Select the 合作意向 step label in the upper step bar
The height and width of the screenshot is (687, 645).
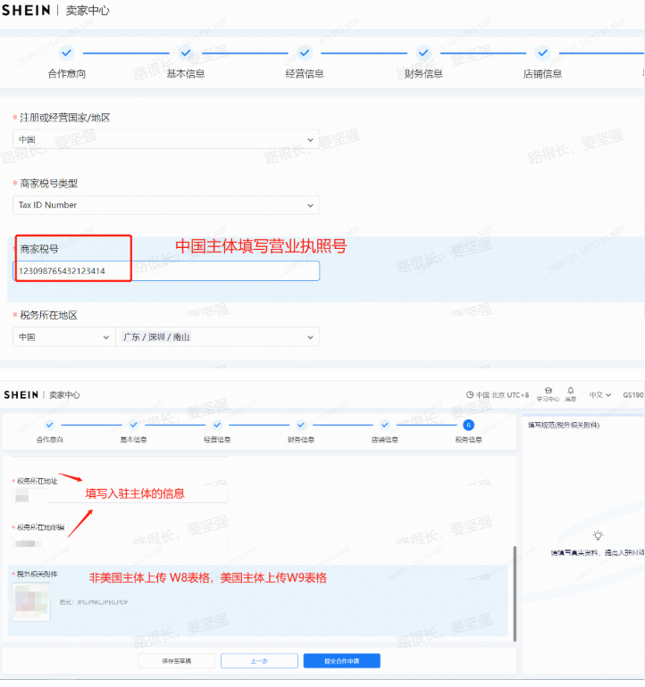(x=67, y=73)
